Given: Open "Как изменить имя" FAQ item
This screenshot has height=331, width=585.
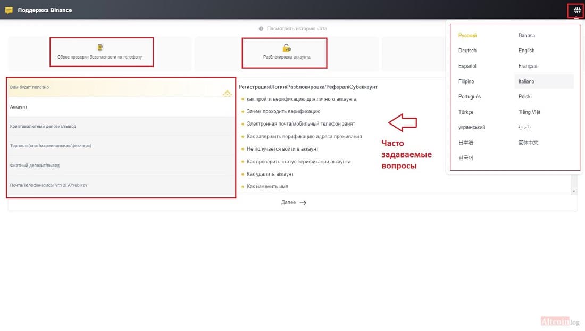Looking at the screenshot, I should pos(267,186).
